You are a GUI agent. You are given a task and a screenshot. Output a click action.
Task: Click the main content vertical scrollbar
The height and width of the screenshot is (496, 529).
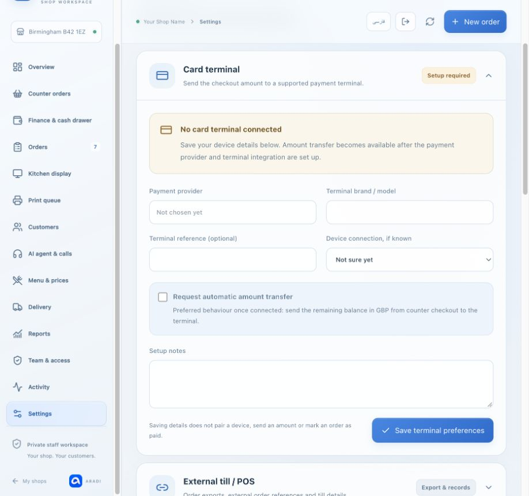525,119
